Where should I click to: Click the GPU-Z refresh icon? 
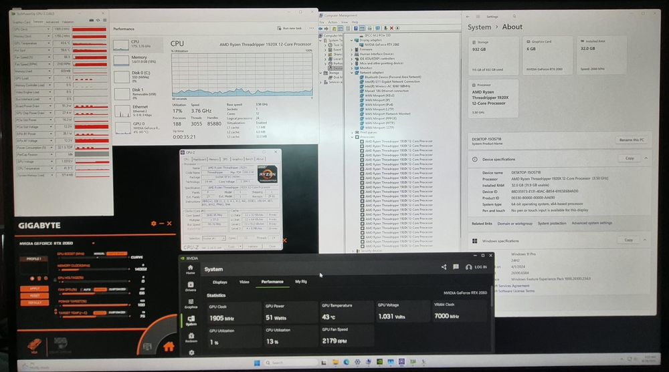pyautogui.click(x=98, y=20)
